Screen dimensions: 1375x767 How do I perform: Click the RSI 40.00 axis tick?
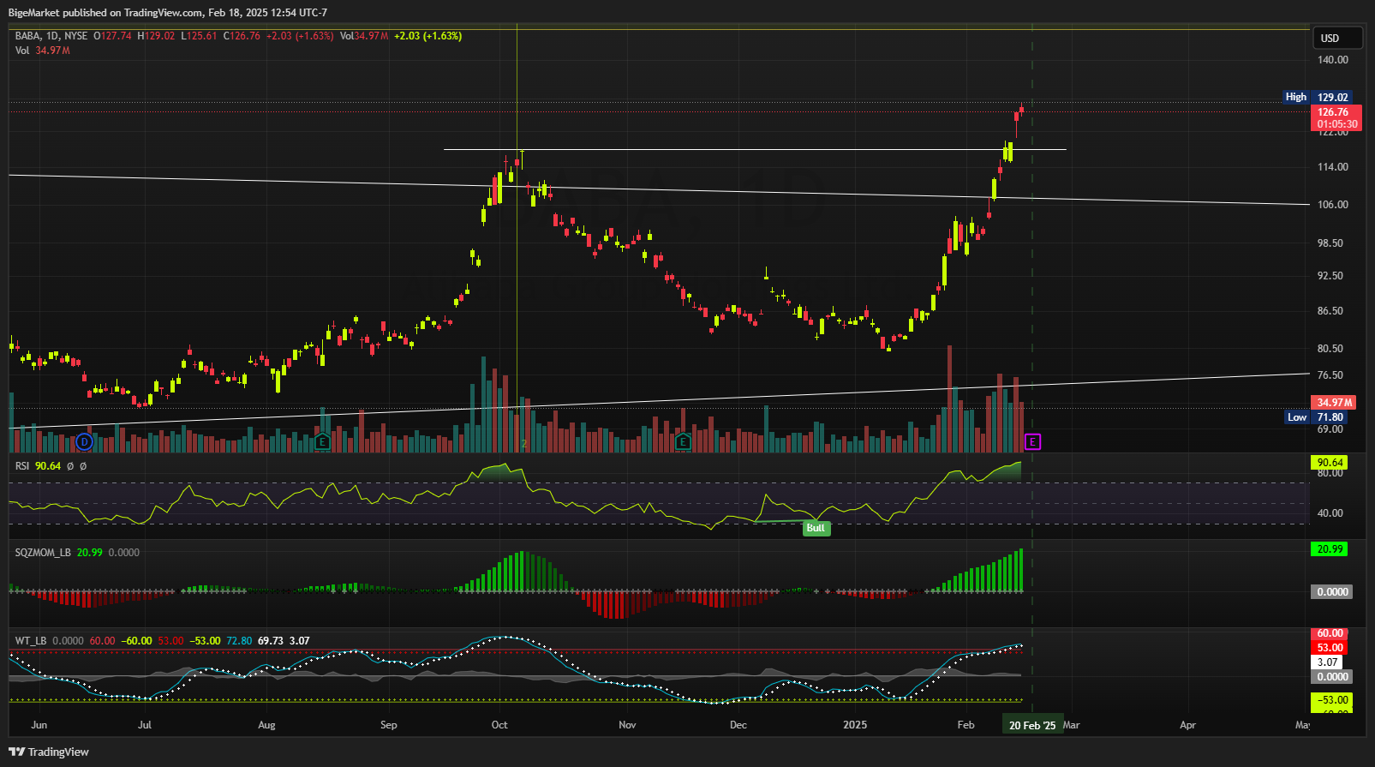(1330, 513)
